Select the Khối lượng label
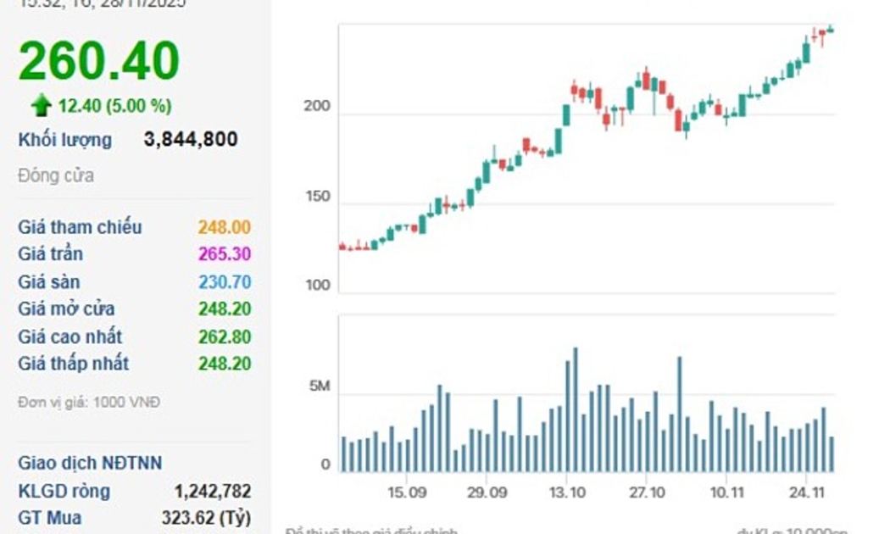The image size is (890, 534). [64, 140]
